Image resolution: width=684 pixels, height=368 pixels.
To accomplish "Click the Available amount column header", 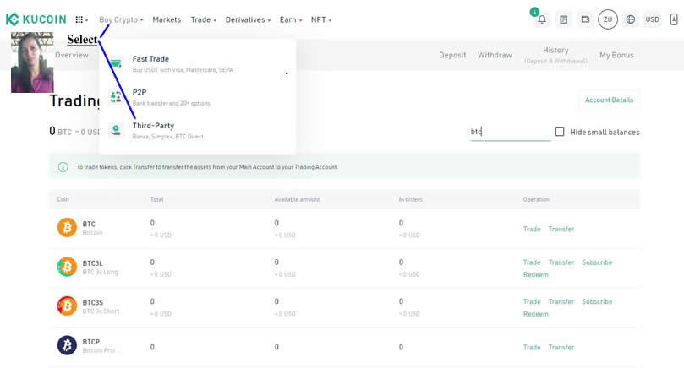I will tap(297, 199).
